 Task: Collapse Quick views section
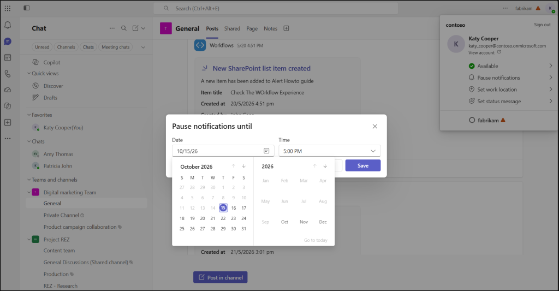click(x=29, y=74)
